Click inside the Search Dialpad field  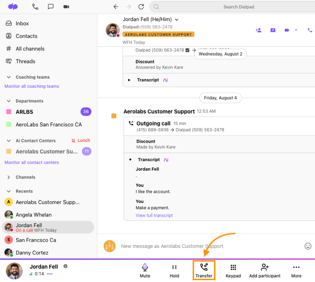pyautogui.click(x=233, y=7)
